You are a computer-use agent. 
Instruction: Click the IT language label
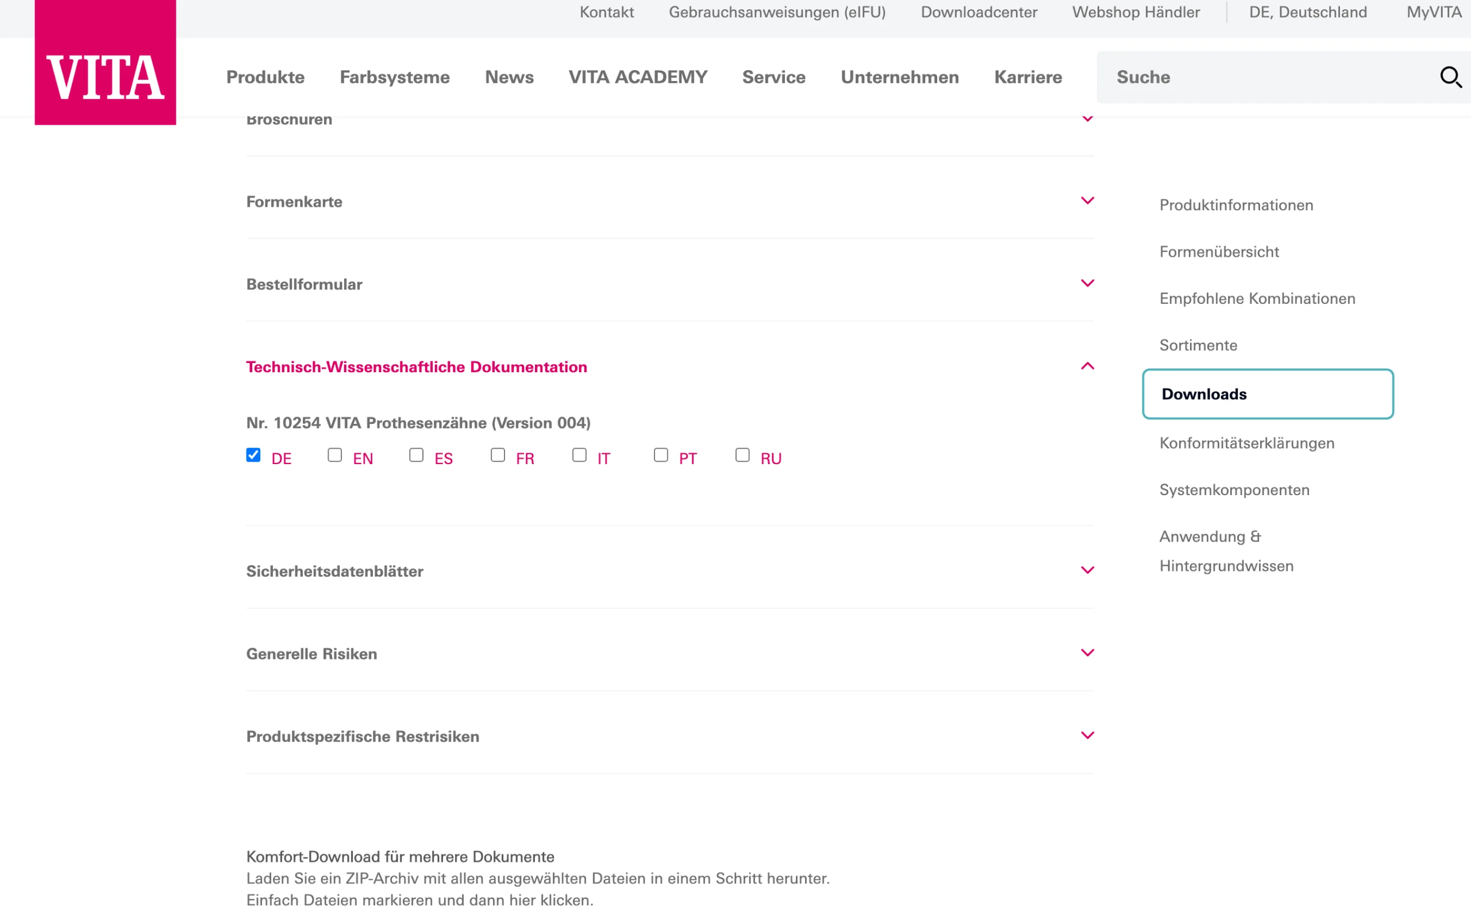point(603,459)
